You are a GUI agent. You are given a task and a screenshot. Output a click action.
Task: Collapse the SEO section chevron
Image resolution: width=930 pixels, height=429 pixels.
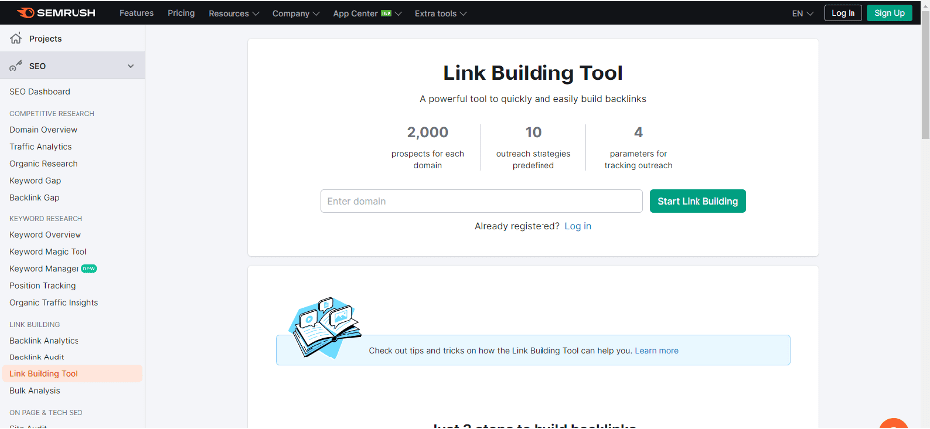click(x=131, y=66)
